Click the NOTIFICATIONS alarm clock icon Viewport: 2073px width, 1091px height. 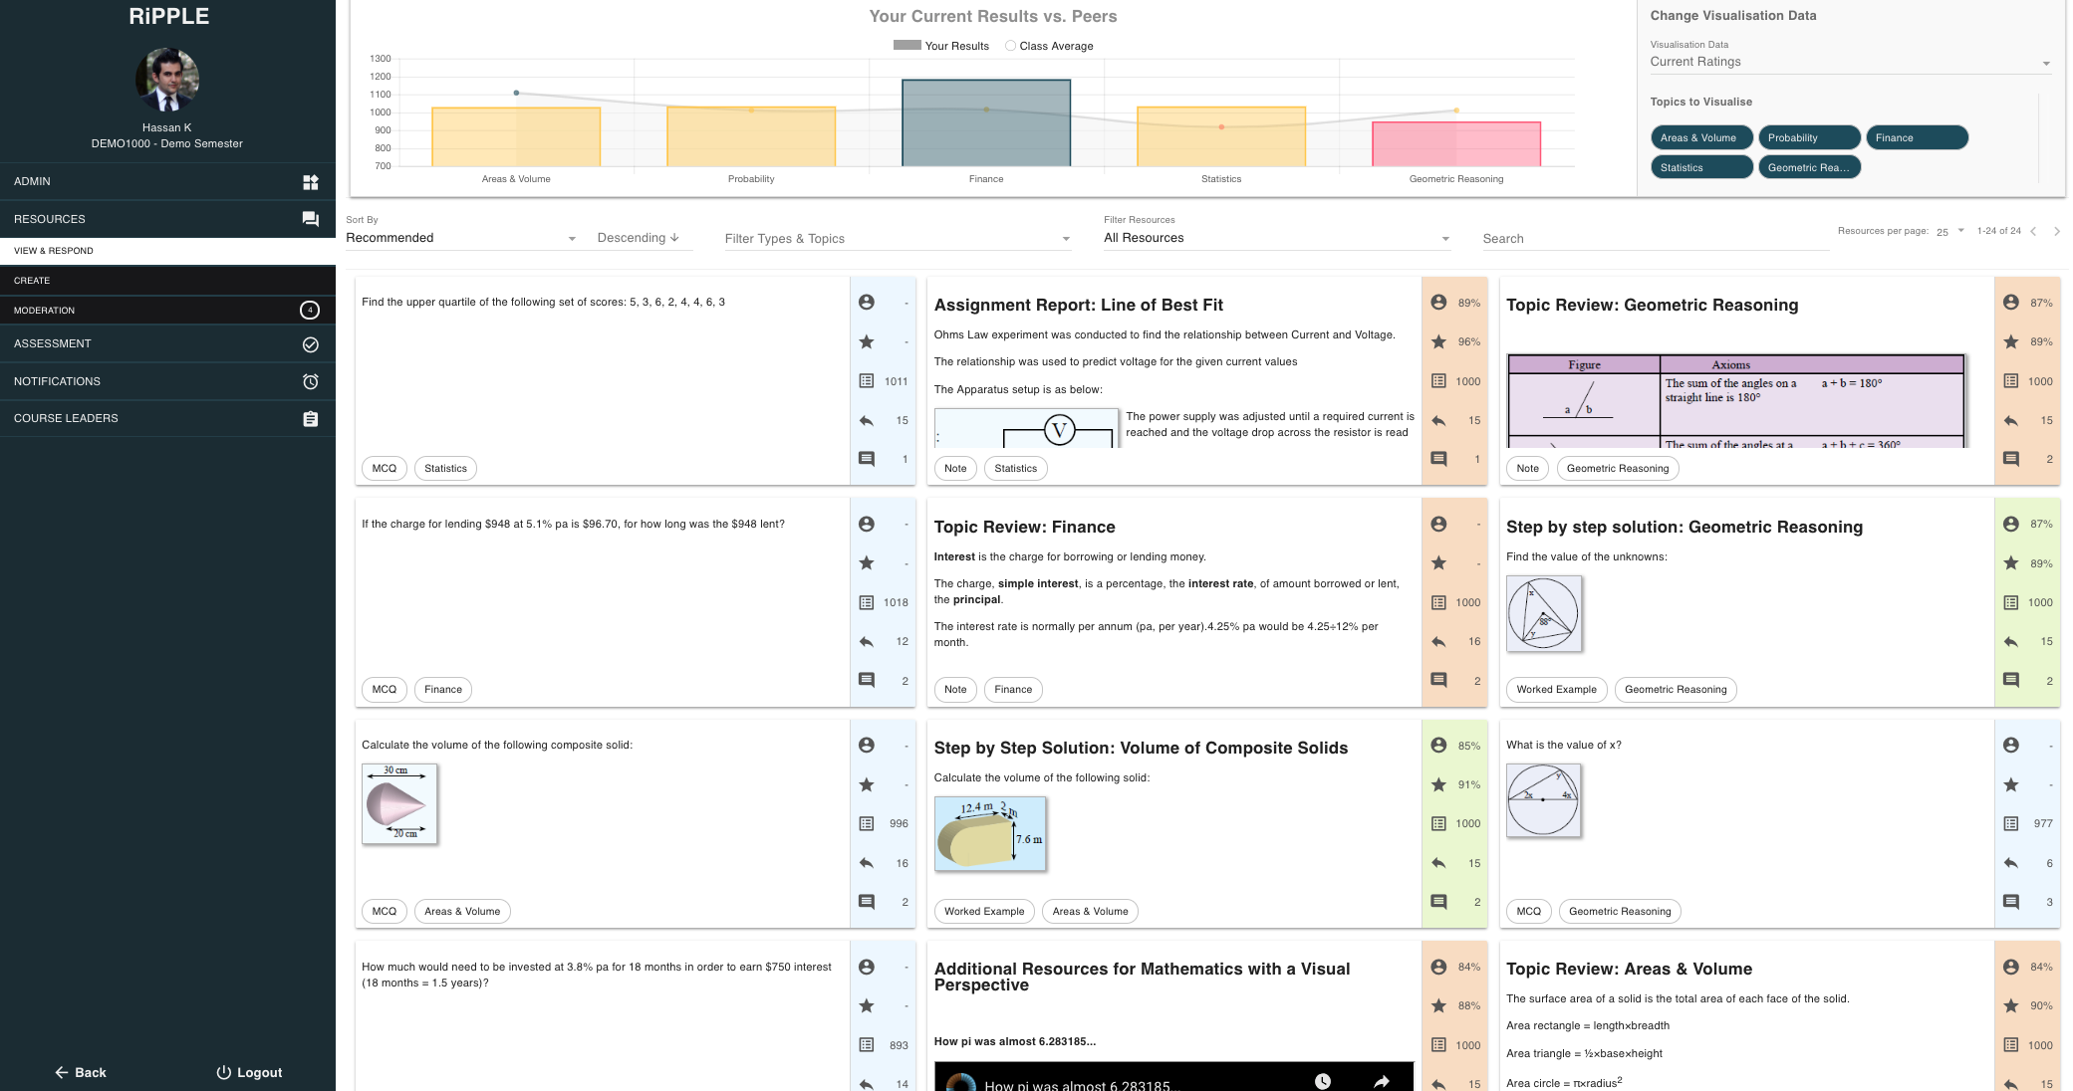(x=311, y=381)
